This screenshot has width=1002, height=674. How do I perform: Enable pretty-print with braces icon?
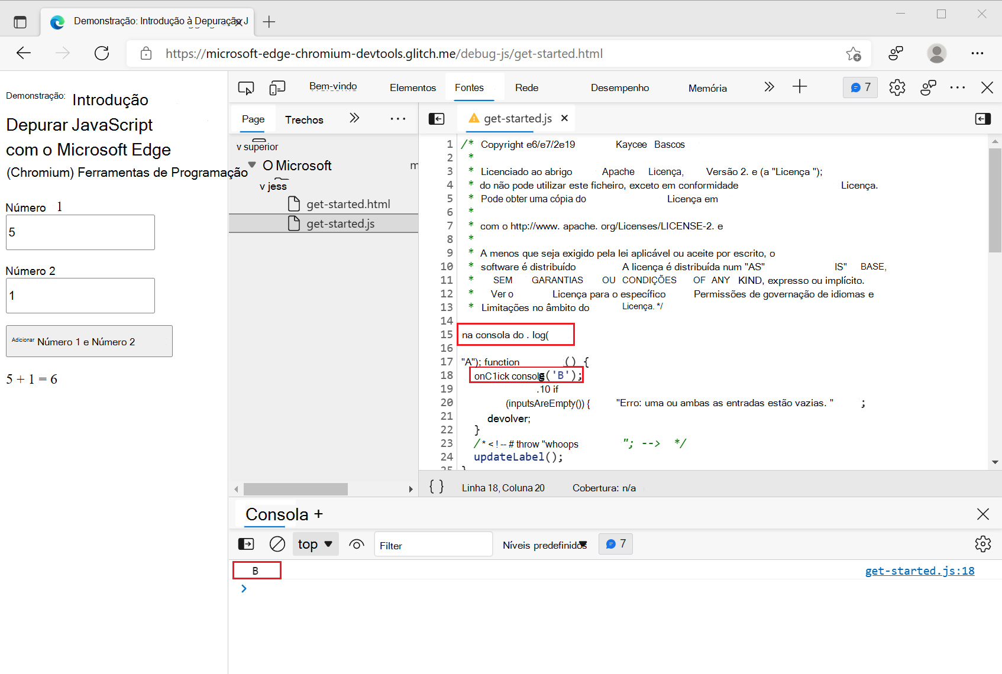coord(436,487)
